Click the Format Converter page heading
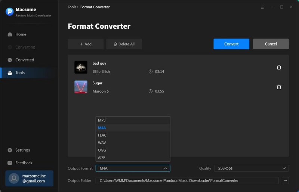The width and height of the screenshot is (299, 192). (x=99, y=26)
